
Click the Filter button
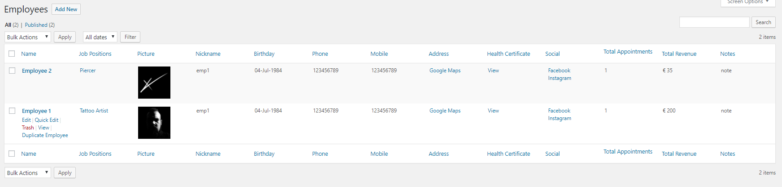130,37
